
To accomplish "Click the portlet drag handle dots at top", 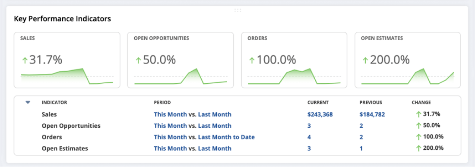I will pos(238,10).
